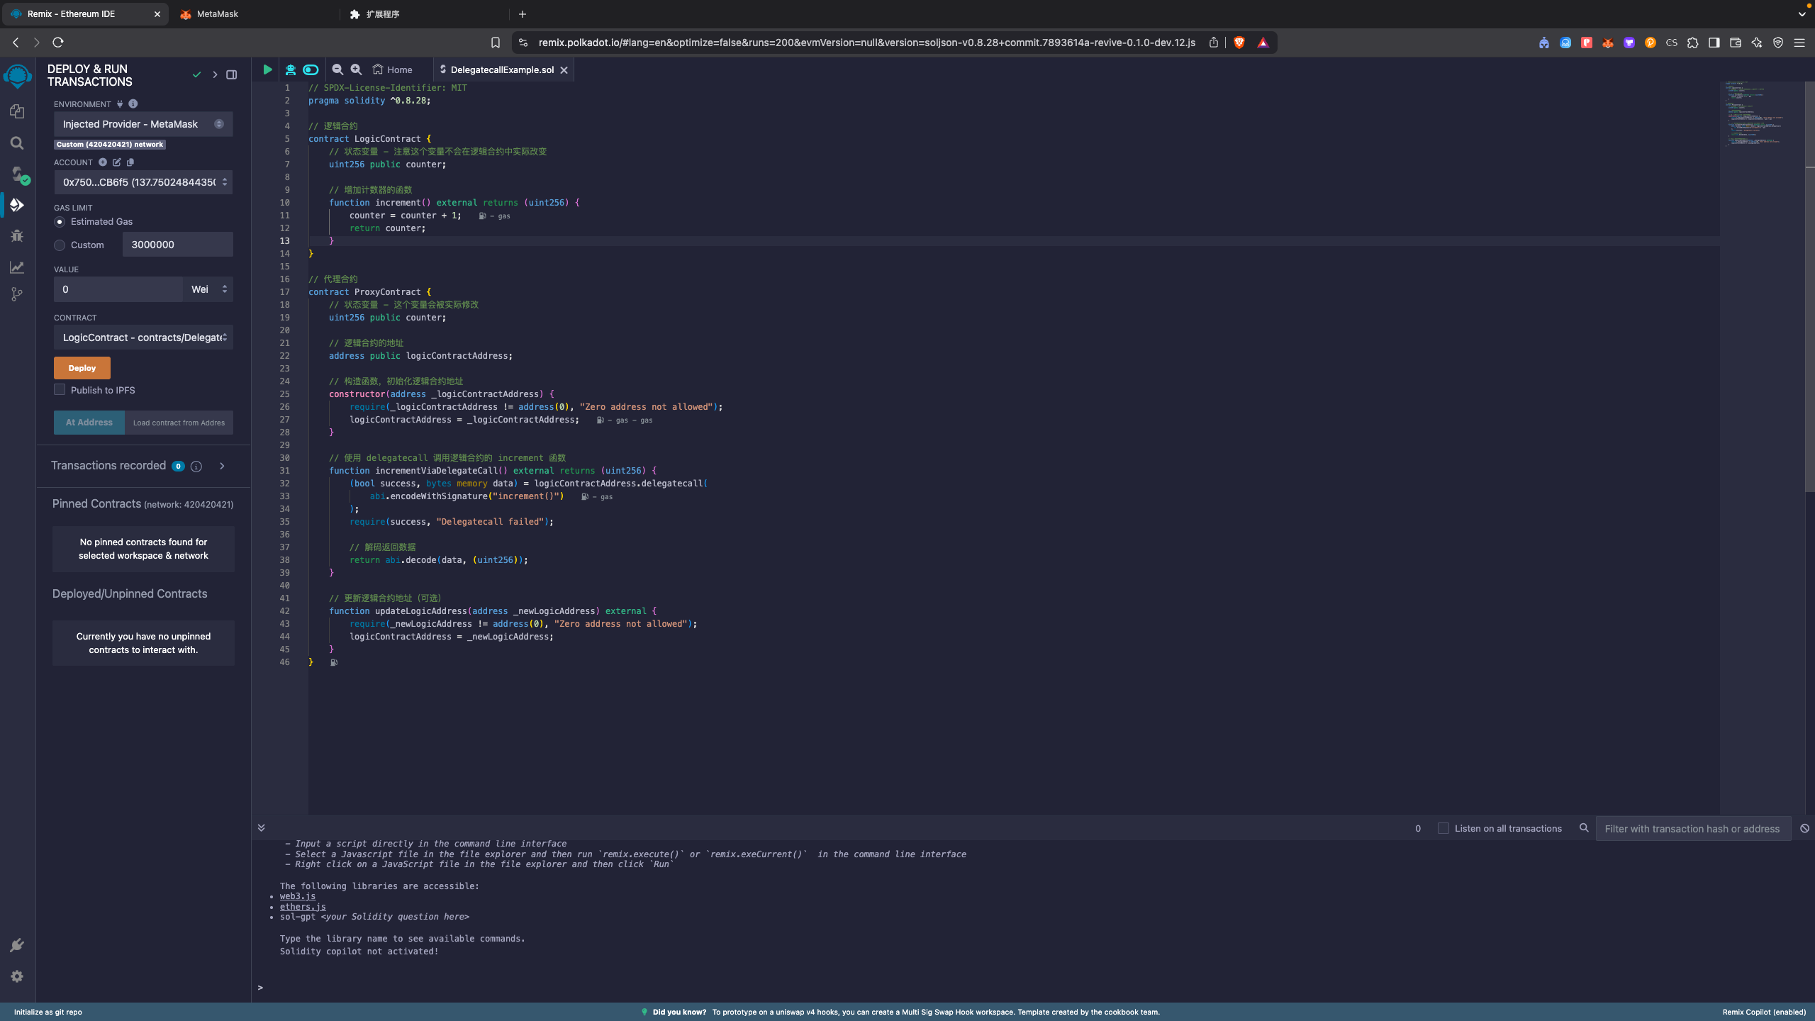Copy the account address to clipboard
This screenshot has width=1815, height=1021.
point(130,162)
